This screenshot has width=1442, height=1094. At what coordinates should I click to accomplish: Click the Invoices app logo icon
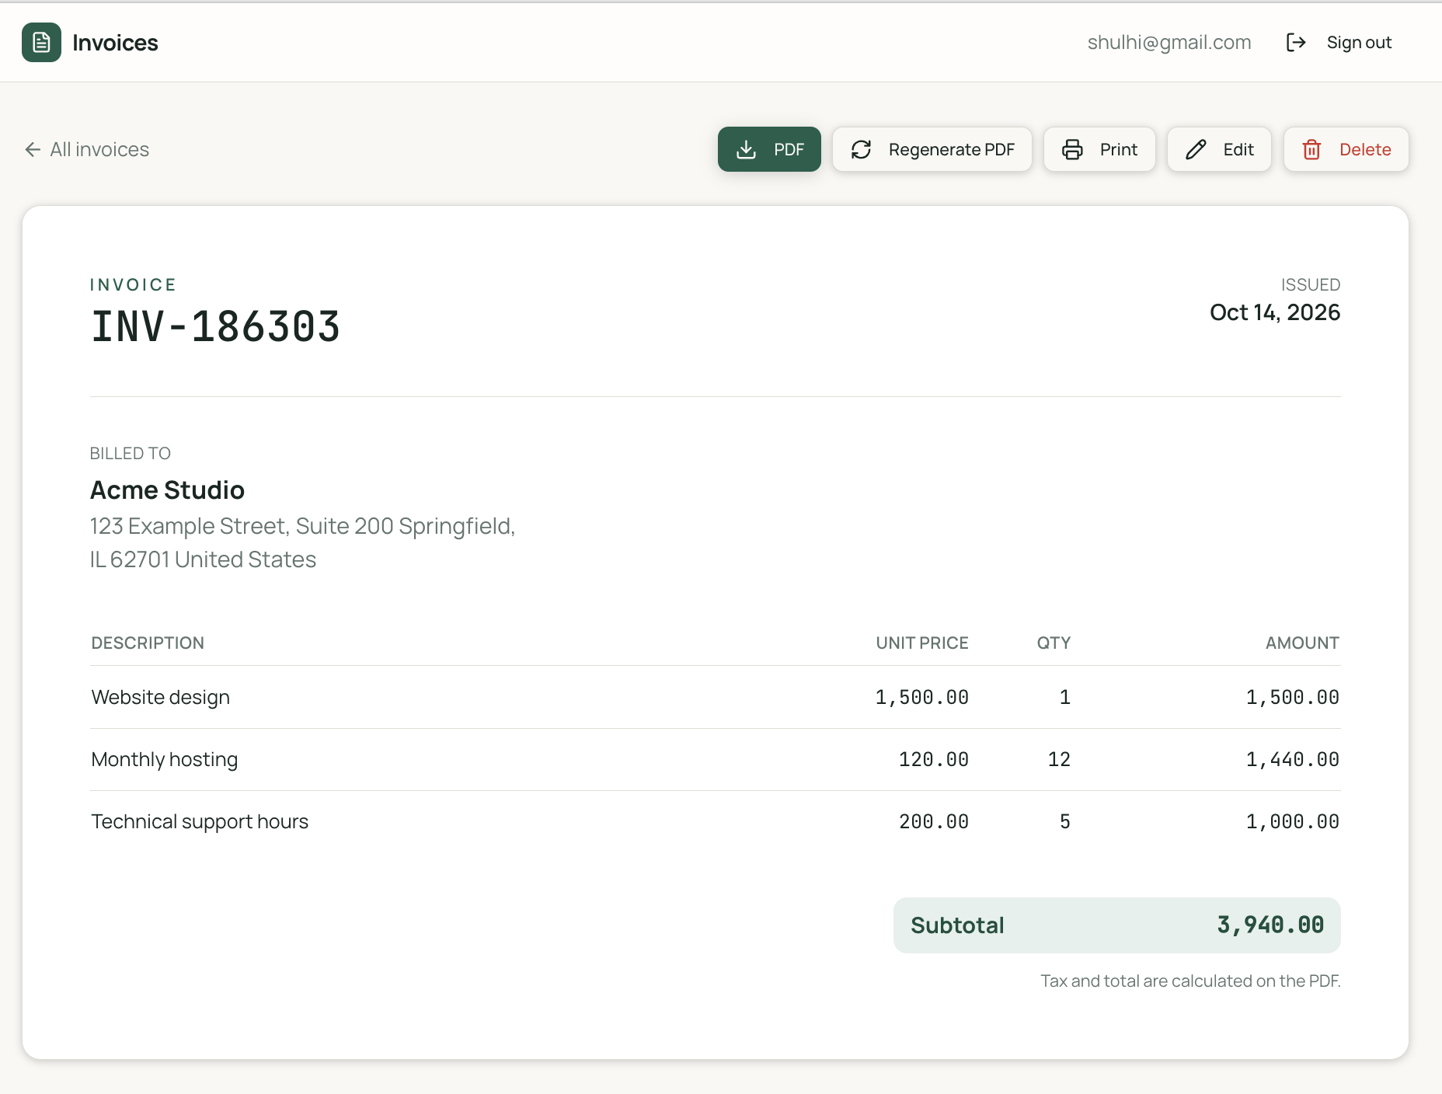[x=41, y=42]
